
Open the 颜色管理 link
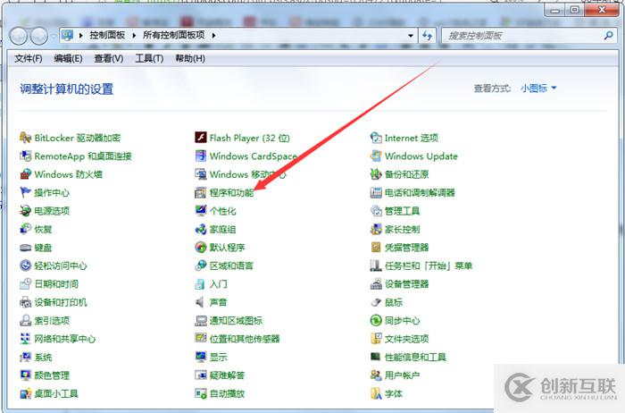(52, 375)
